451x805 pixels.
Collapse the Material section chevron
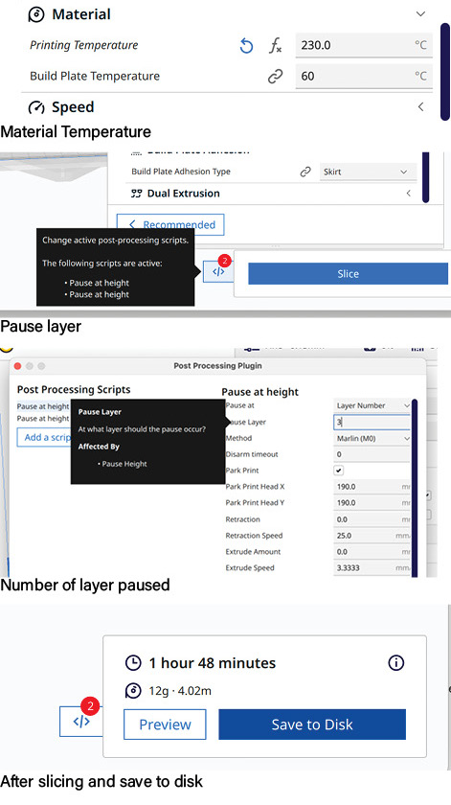(420, 14)
